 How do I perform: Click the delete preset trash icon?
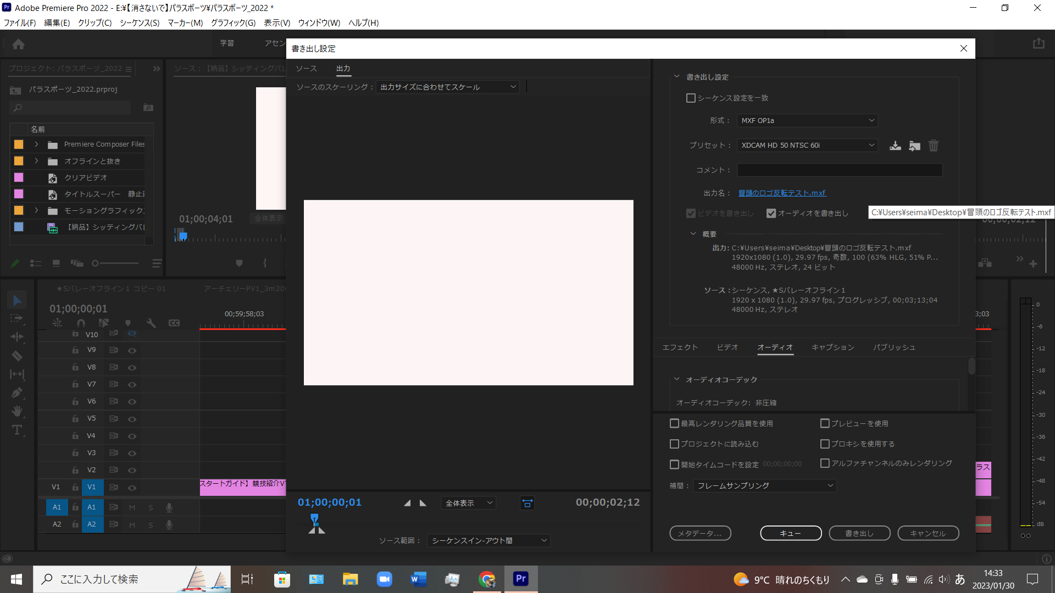pyautogui.click(x=934, y=146)
